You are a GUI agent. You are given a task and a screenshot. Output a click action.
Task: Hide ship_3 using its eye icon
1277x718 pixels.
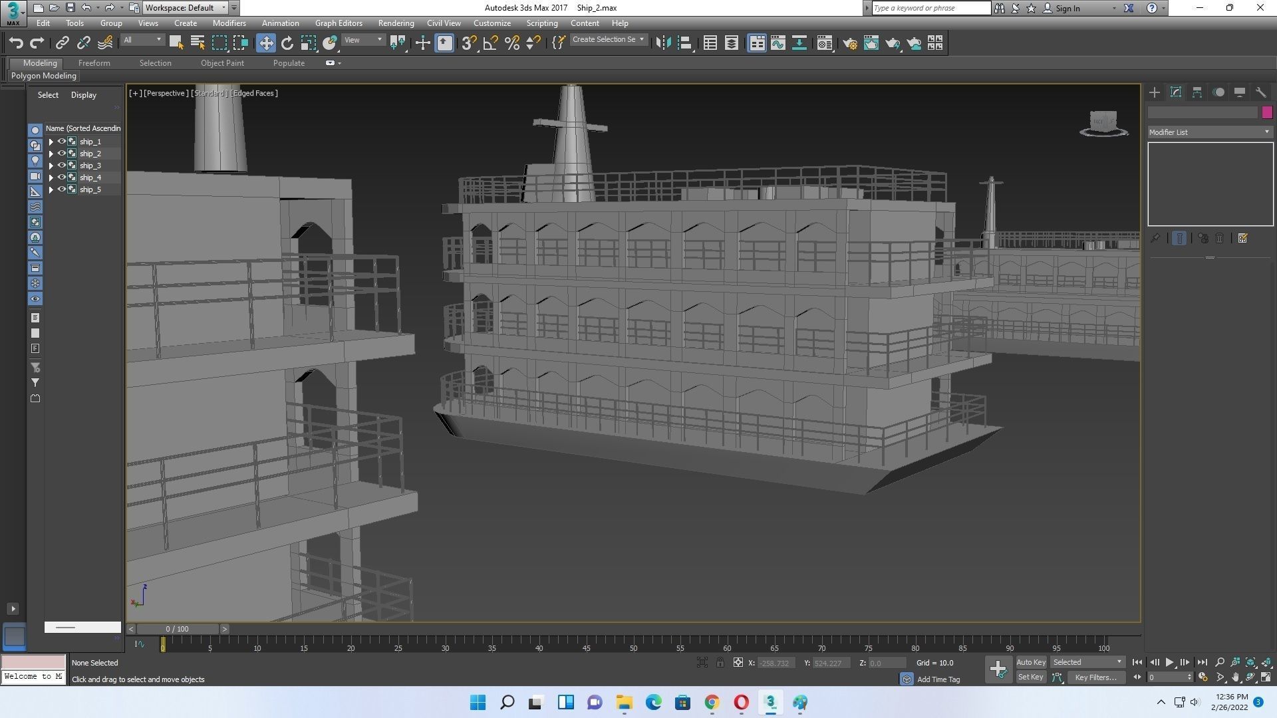62,166
